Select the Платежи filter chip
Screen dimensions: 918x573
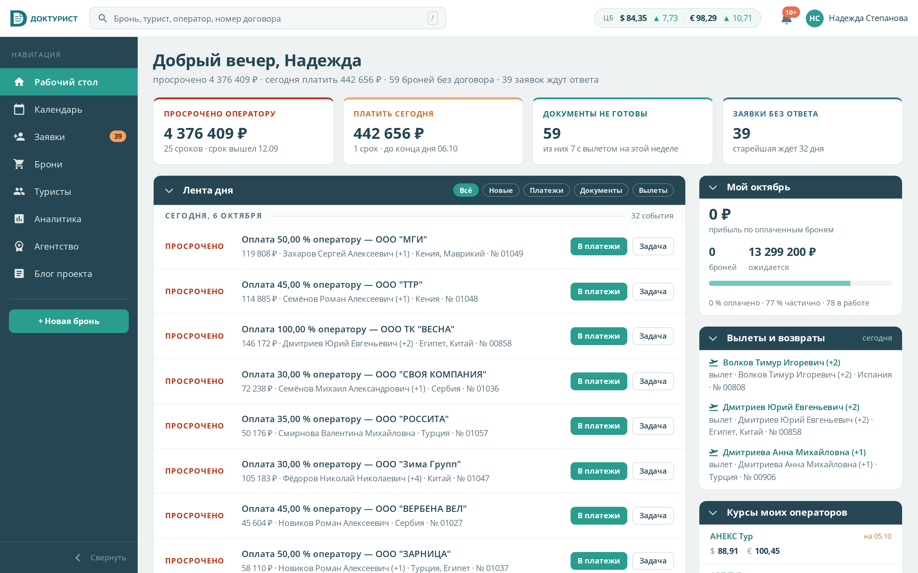pyautogui.click(x=546, y=190)
